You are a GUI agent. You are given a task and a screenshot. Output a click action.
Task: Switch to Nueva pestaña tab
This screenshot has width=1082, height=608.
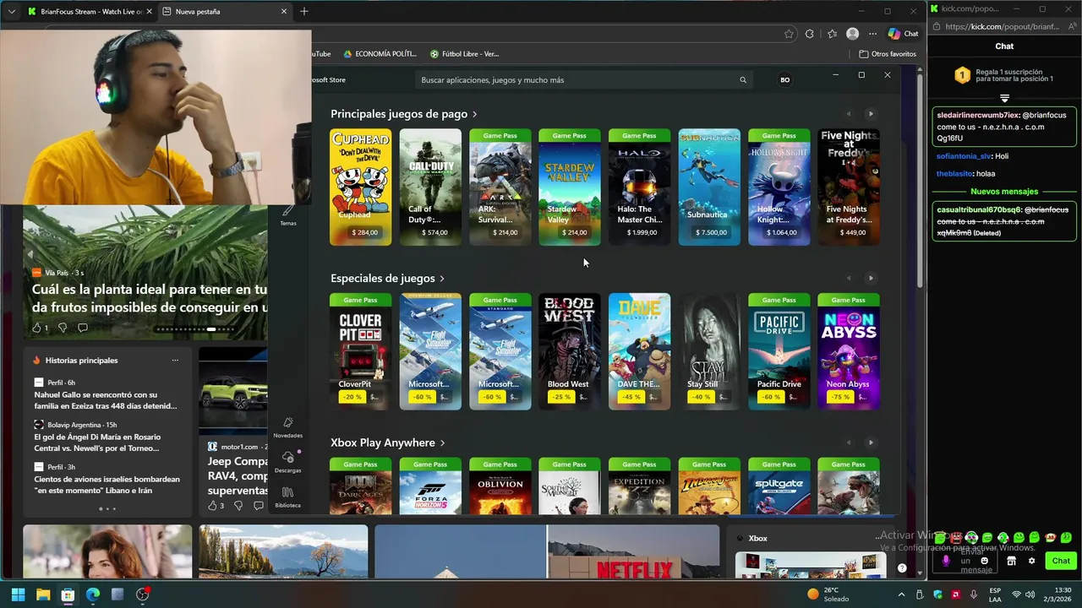point(224,12)
